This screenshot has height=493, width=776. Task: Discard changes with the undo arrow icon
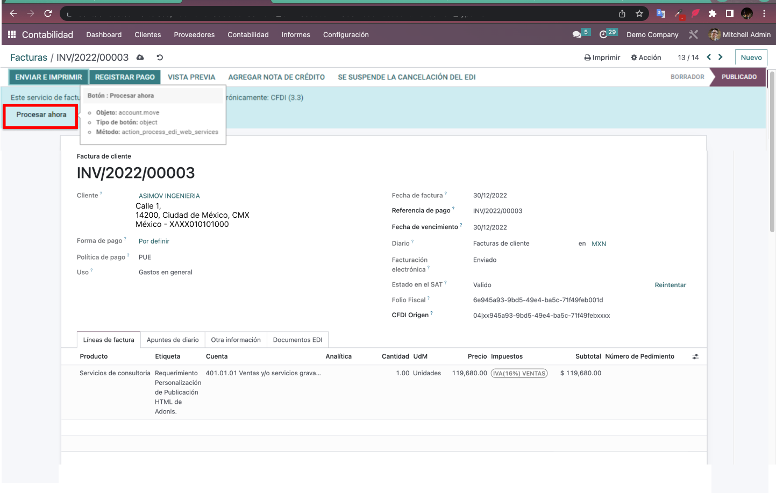coord(160,58)
